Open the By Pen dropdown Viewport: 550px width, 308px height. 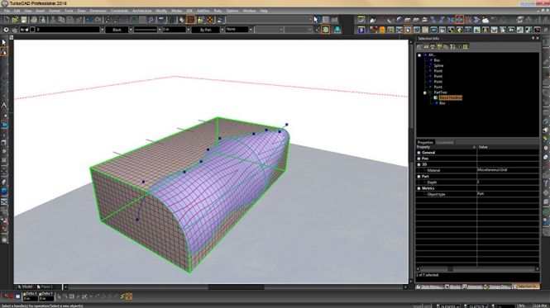click(x=222, y=30)
